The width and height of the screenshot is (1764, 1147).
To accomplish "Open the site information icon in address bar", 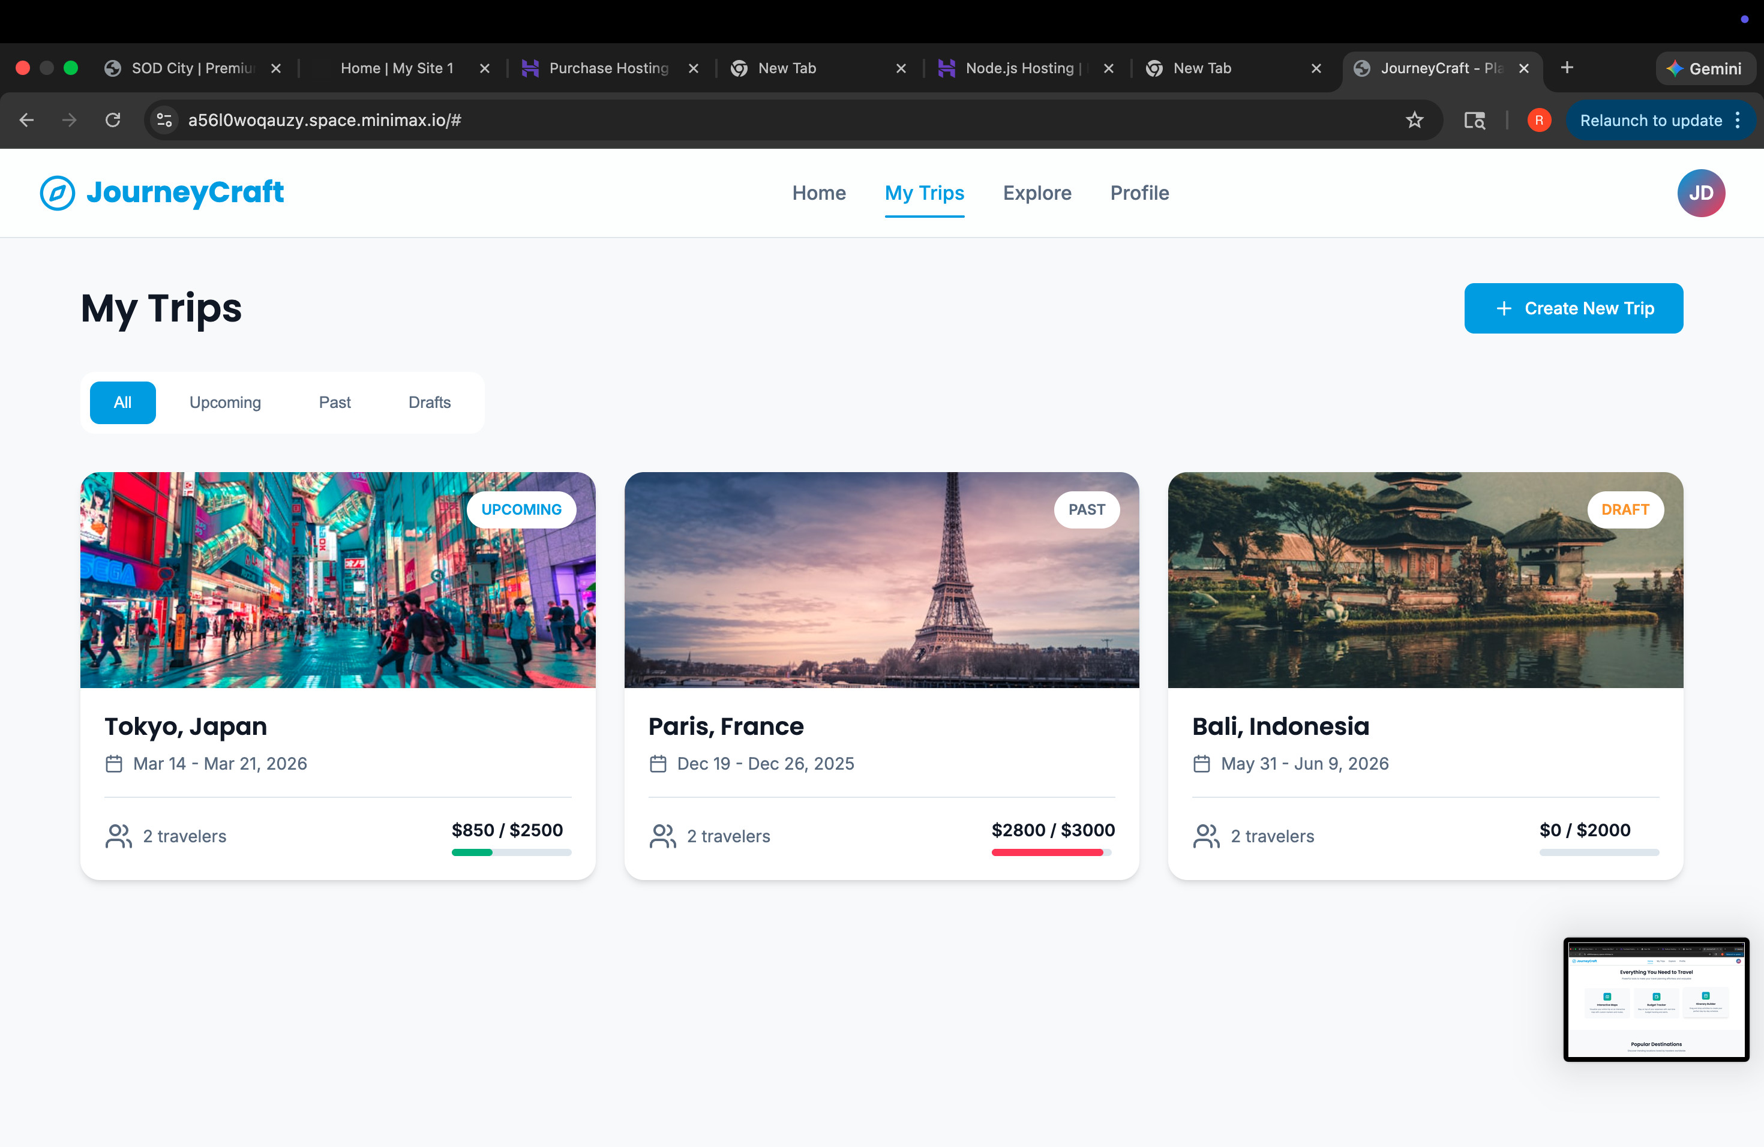I will (x=164, y=120).
